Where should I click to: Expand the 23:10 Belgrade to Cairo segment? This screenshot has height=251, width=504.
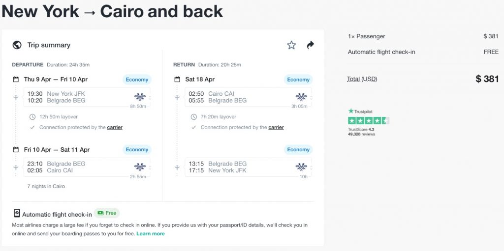[87, 167]
